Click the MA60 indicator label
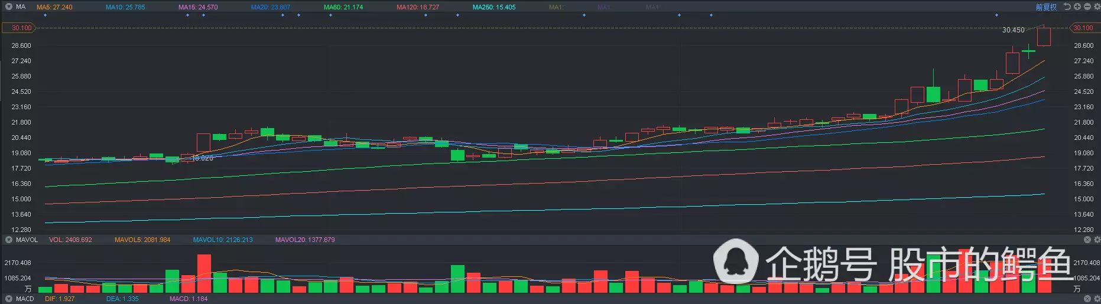Viewport: 1101px width, 304px height. coord(343,7)
